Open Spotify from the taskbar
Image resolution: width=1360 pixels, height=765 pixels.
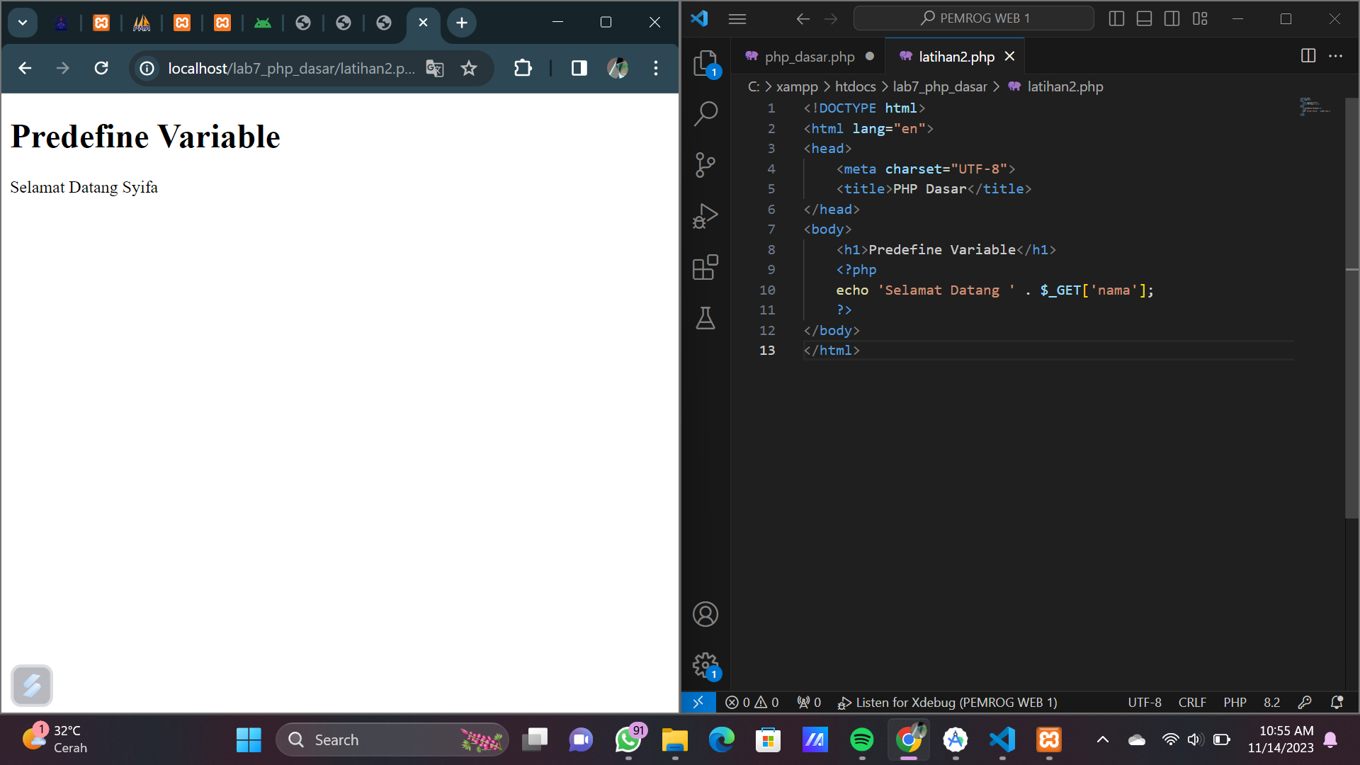(x=861, y=739)
